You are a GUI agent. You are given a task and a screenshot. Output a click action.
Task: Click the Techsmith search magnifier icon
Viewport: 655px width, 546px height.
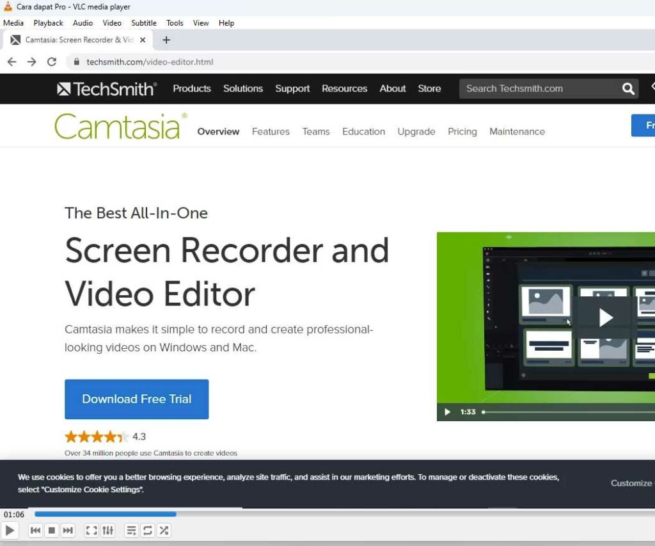pos(627,88)
